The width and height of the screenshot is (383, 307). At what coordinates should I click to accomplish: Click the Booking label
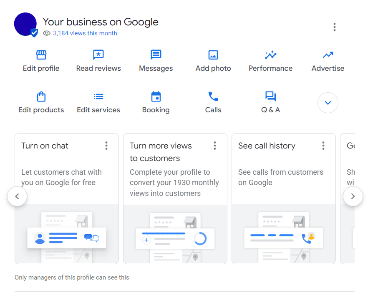coord(156,110)
